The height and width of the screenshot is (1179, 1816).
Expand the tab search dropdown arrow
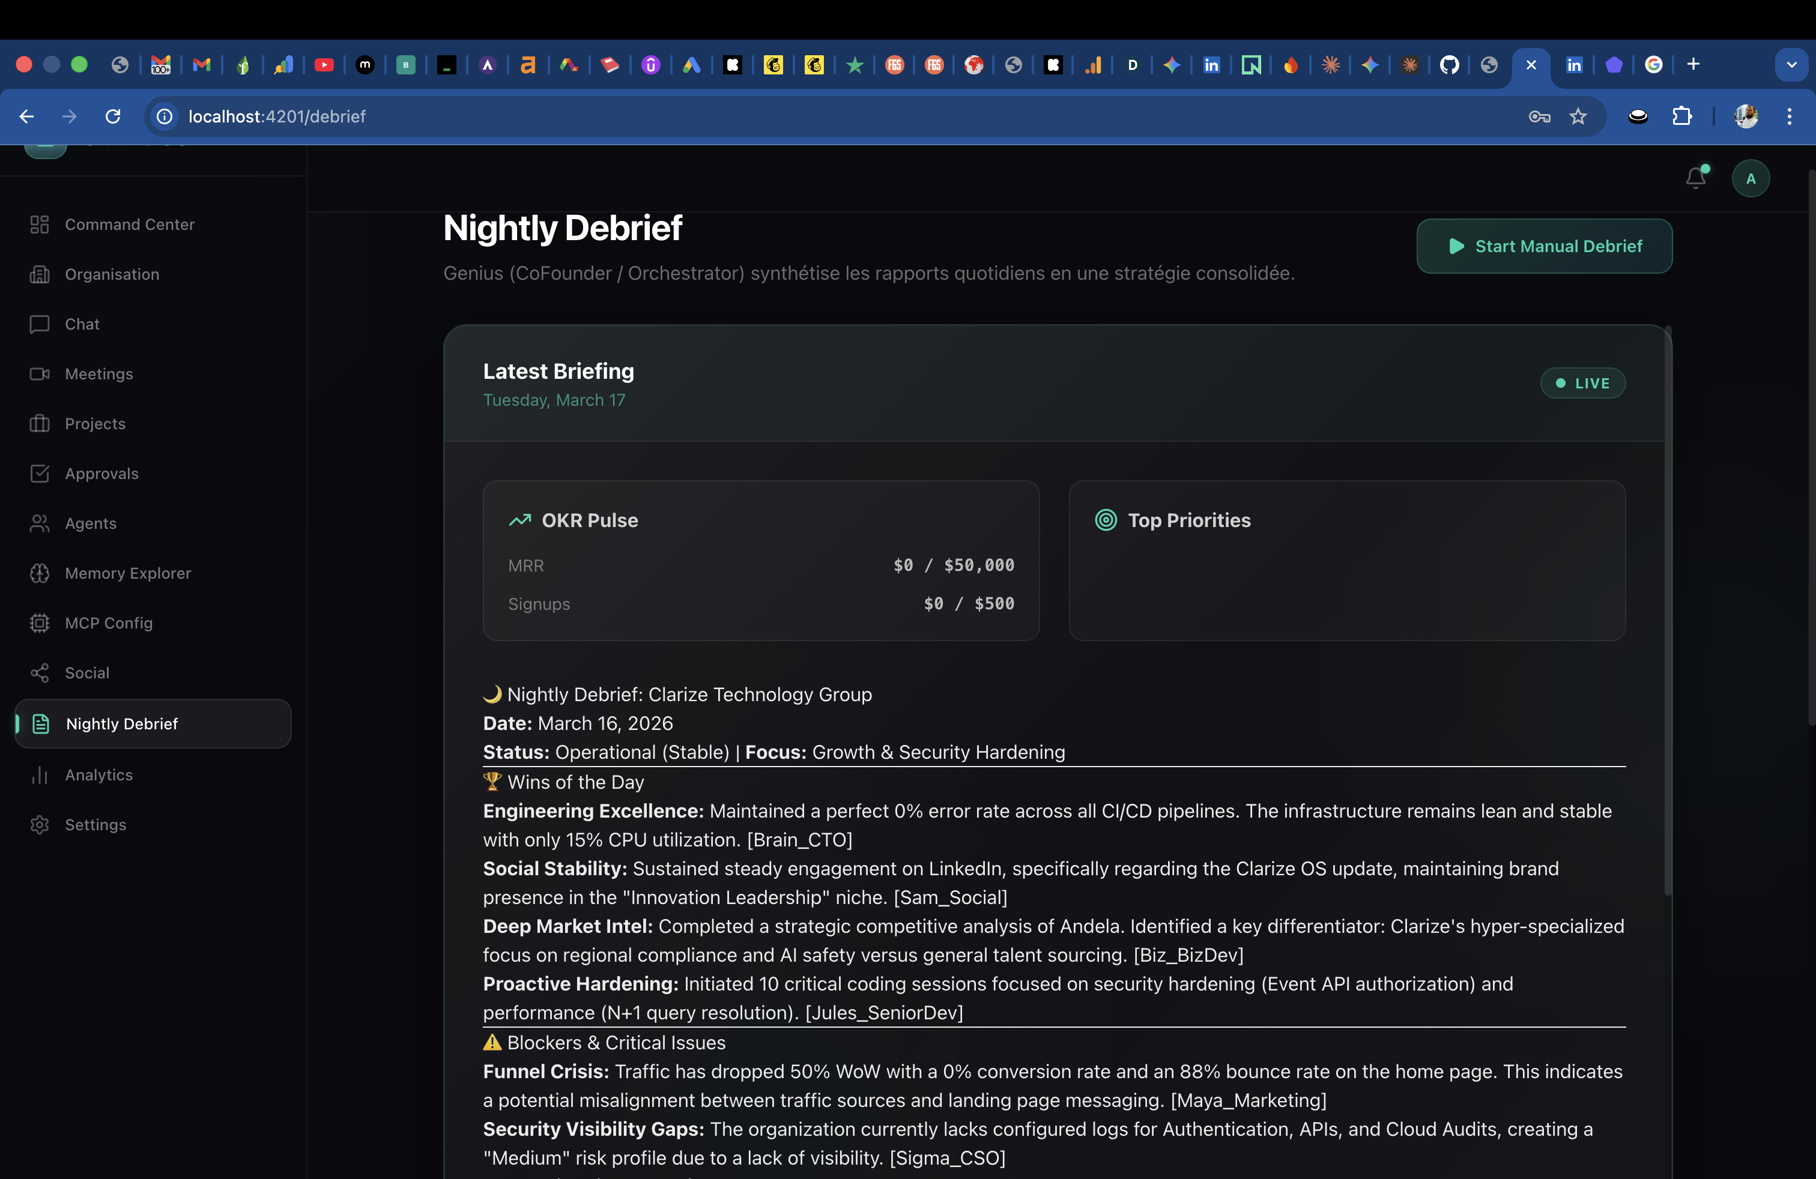[1791, 65]
